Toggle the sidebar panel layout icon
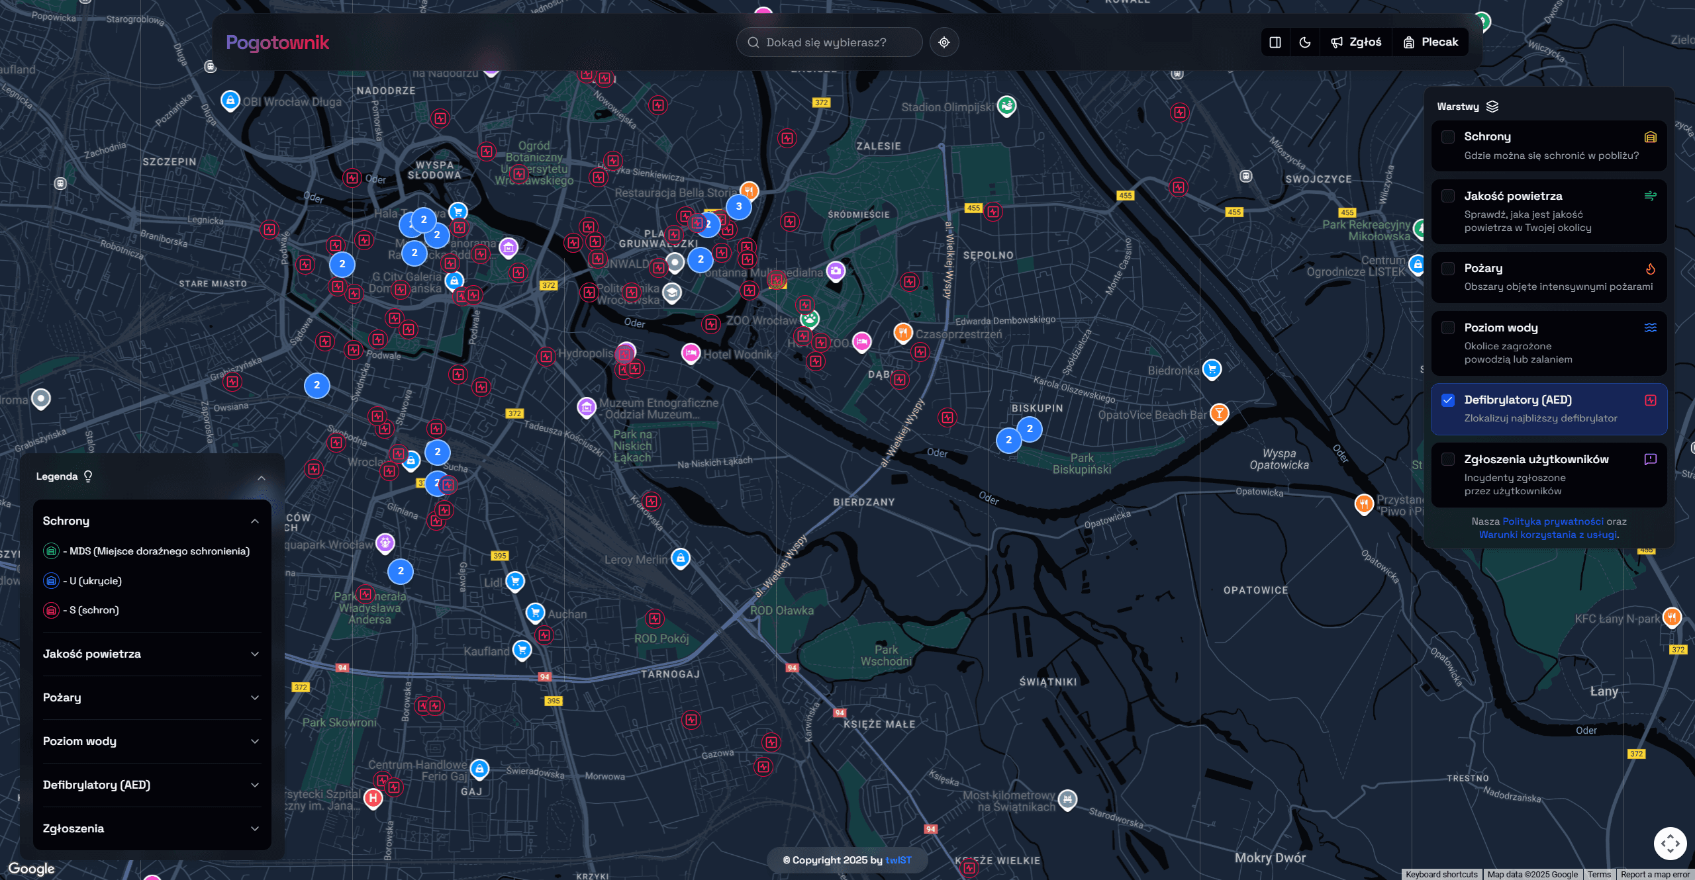1695x880 pixels. (x=1275, y=42)
